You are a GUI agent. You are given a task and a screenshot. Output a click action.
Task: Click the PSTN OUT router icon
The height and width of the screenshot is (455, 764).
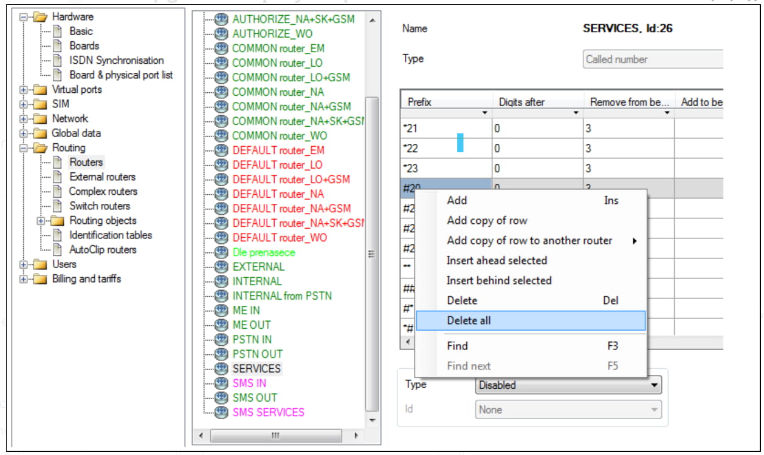tap(222, 354)
